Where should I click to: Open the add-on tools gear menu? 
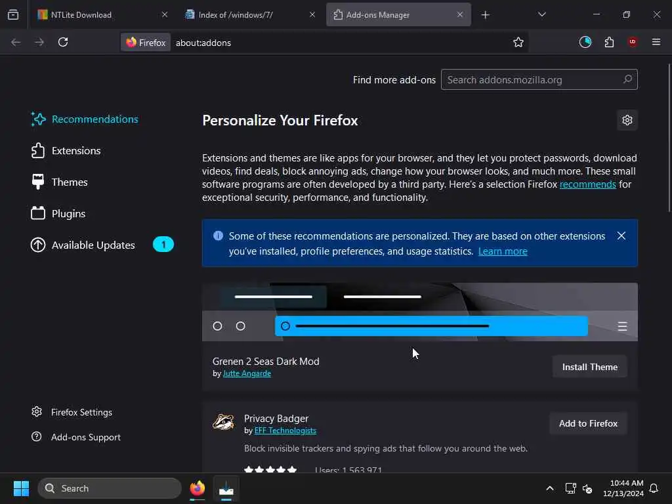click(627, 120)
